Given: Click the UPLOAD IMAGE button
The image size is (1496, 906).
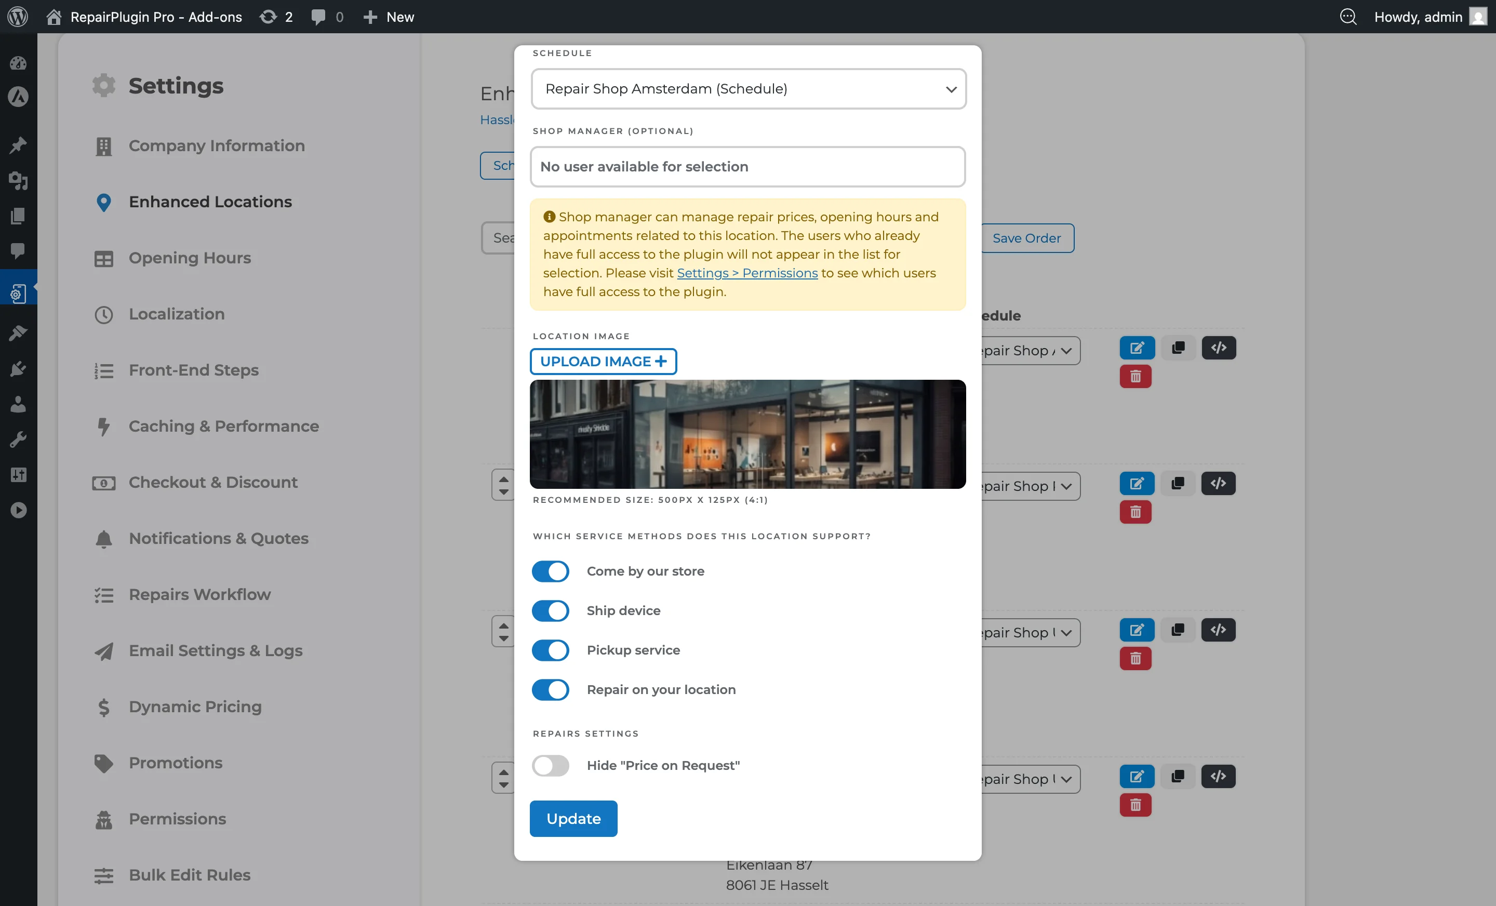Looking at the screenshot, I should point(604,361).
